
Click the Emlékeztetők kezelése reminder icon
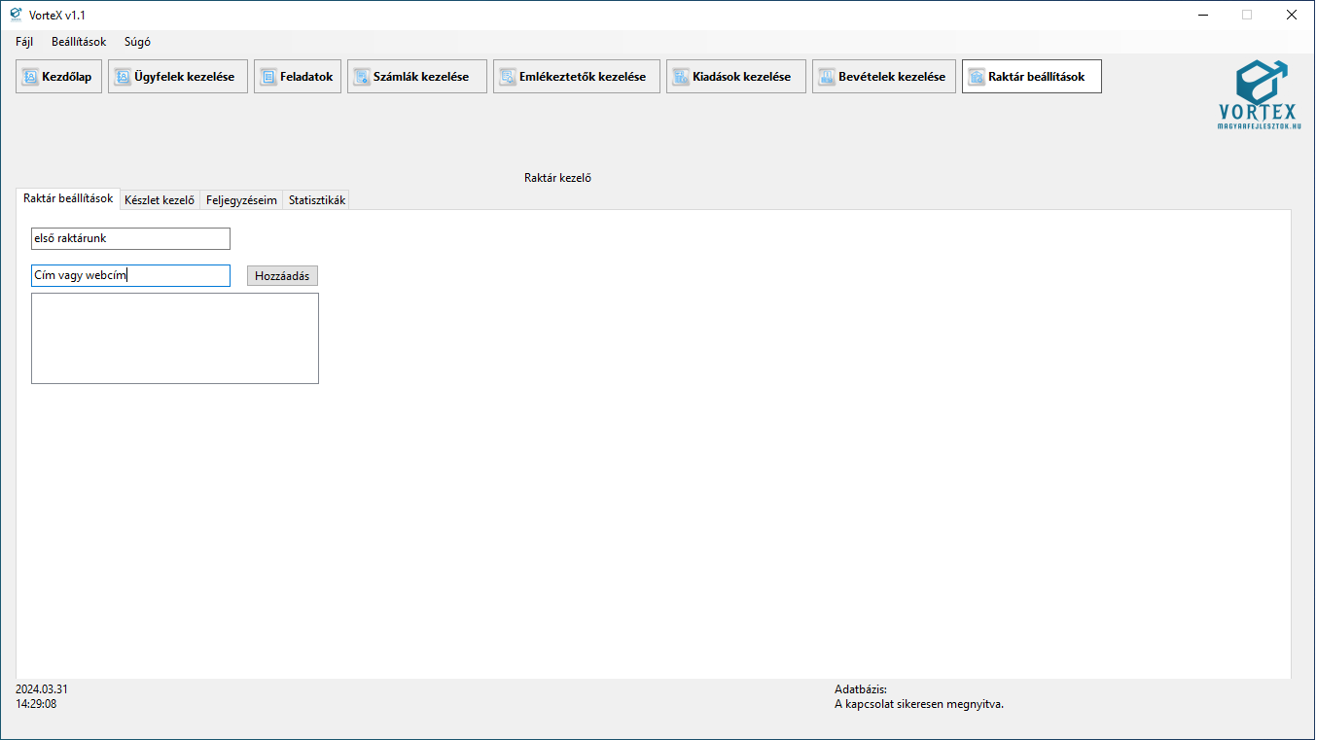[x=508, y=77]
